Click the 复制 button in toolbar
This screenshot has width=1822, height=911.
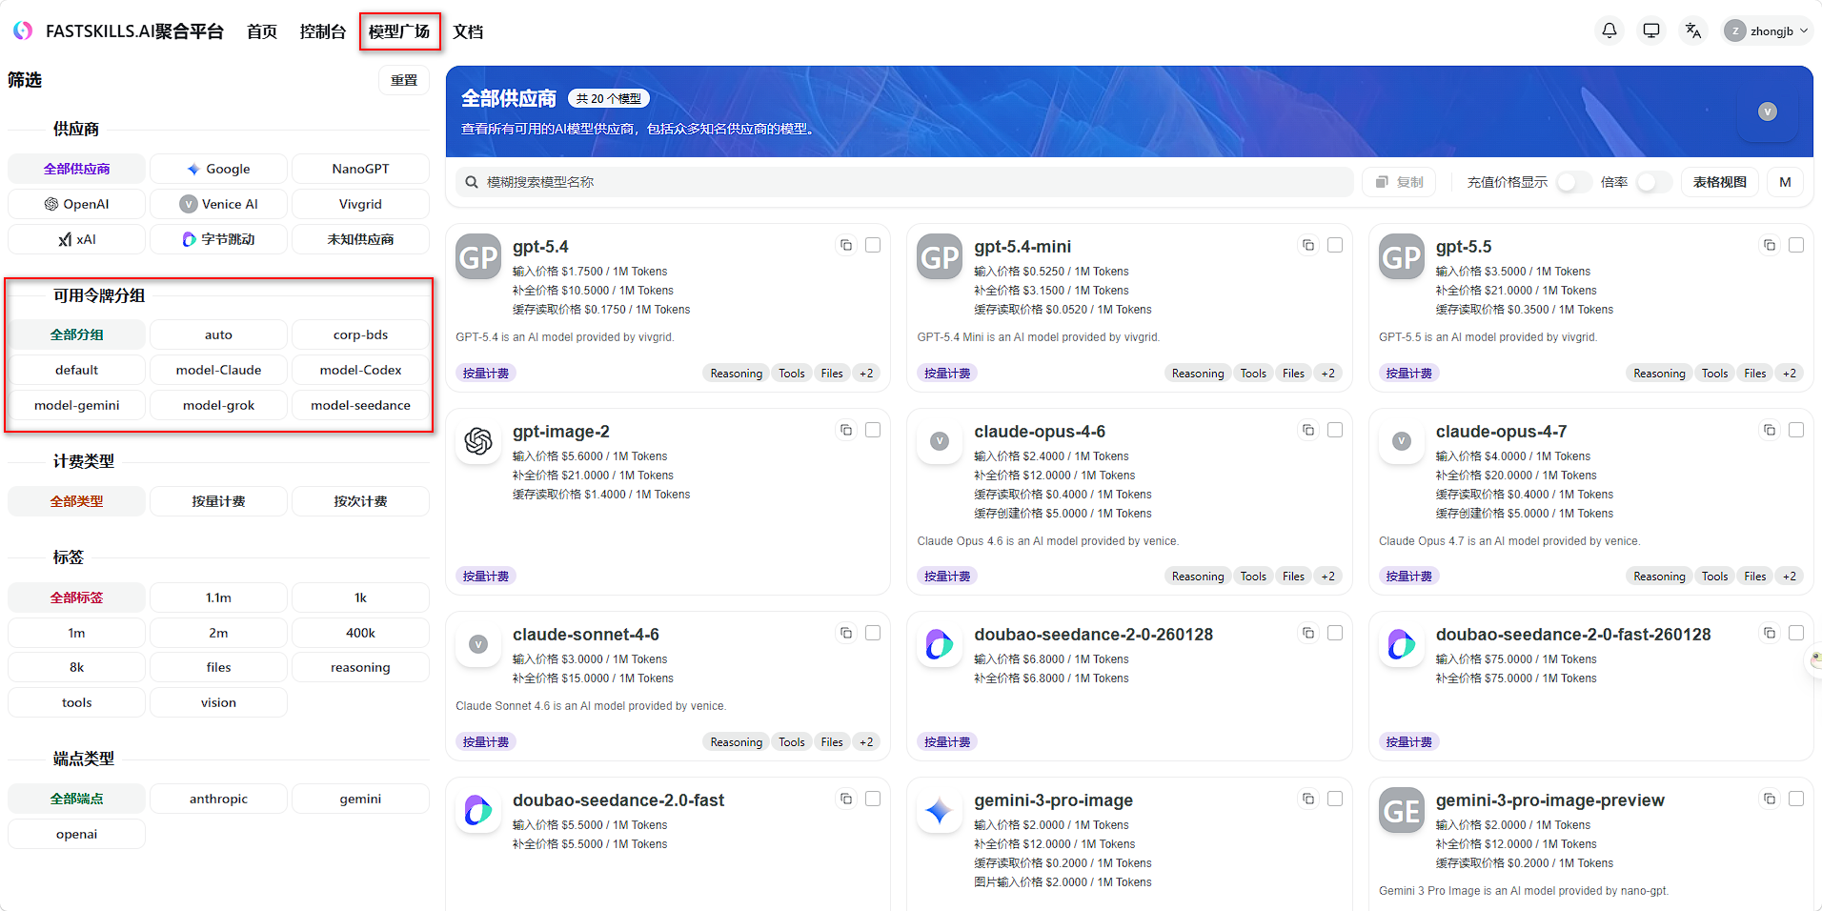[1399, 182]
